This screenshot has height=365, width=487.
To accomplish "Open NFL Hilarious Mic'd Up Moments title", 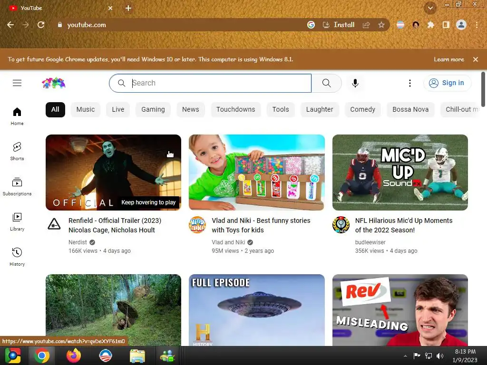I will tap(404, 225).
